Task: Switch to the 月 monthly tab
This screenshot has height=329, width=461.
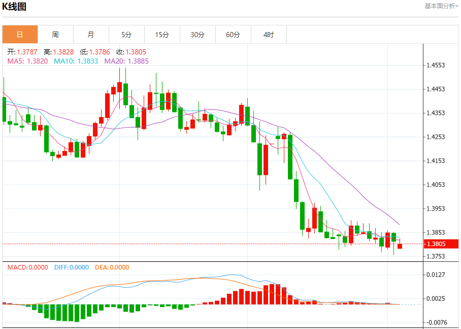Action: (x=91, y=35)
